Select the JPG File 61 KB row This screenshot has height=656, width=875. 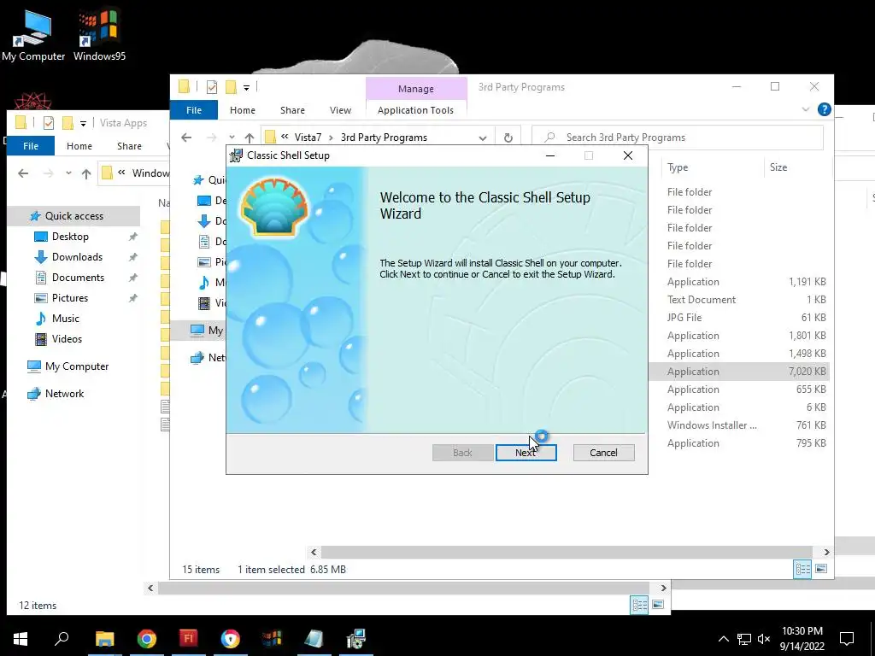[x=739, y=318]
